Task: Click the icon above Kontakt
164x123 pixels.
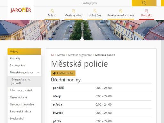Action: 147,11
